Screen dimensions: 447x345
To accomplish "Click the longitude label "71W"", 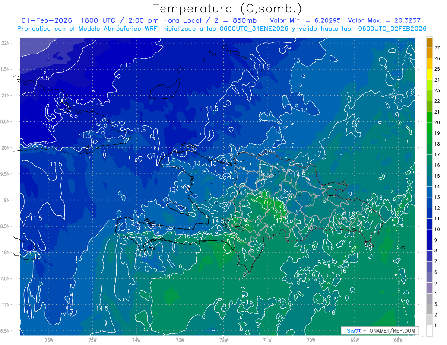I will [267, 340].
